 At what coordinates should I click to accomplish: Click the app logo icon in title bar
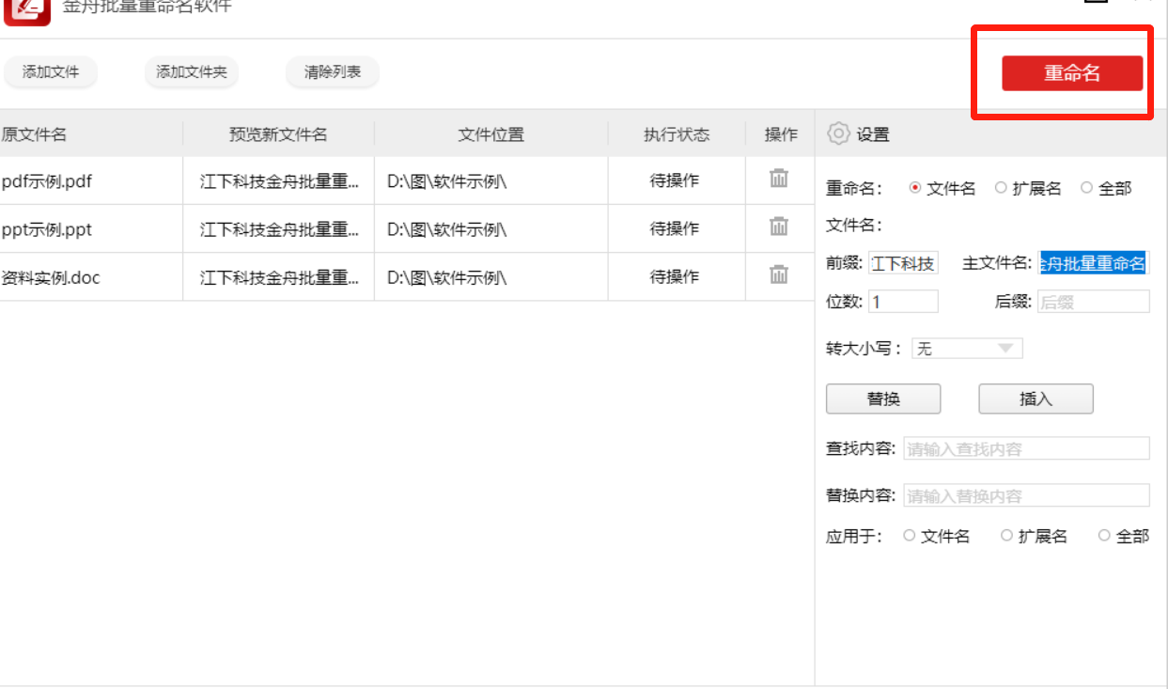tap(26, 9)
